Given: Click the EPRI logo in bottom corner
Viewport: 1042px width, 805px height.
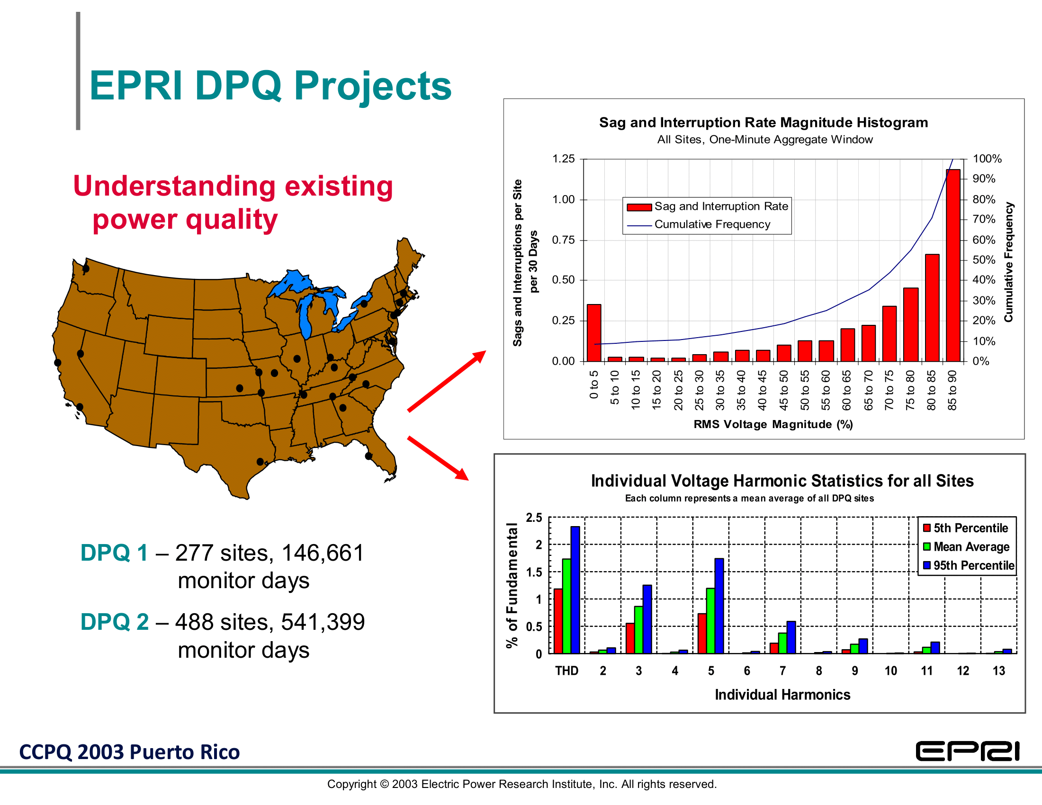Looking at the screenshot, I should click(x=967, y=751).
